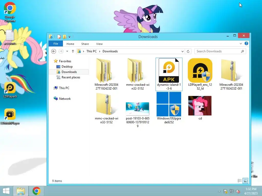This screenshot has height=196, width=262.
Task: Open the Windows Start button
Action: point(6,191)
